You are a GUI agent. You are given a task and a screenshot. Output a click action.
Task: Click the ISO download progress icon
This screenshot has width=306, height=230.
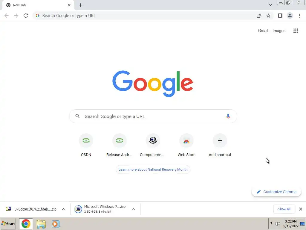[x=78, y=209]
